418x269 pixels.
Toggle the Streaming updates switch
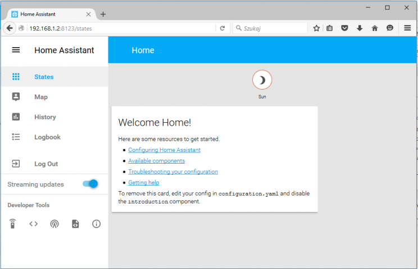tap(90, 184)
